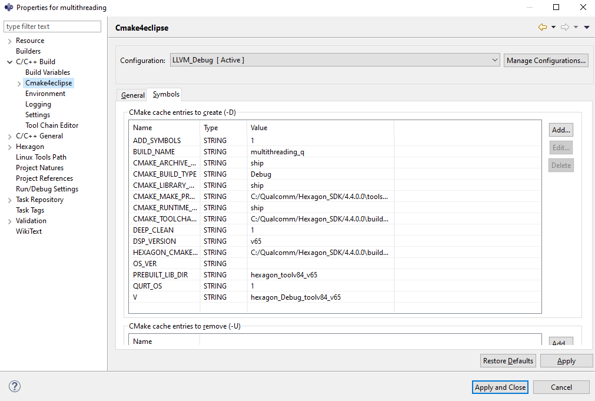Viewport: 595px width, 401px height.
Task: Select the BUILD_NAME row
Action: point(335,152)
